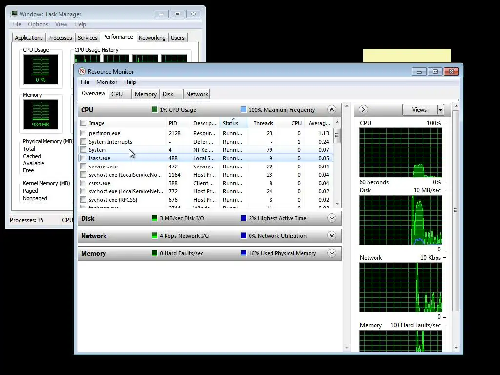Tick the select-all Image header checkbox
The width and height of the screenshot is (500, 375).
pyautogui.click(x=83, y=123)
